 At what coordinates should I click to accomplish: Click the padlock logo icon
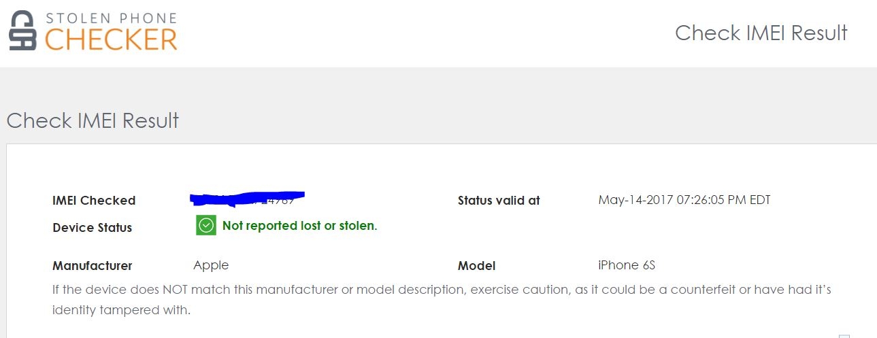[x=24, y=31]
